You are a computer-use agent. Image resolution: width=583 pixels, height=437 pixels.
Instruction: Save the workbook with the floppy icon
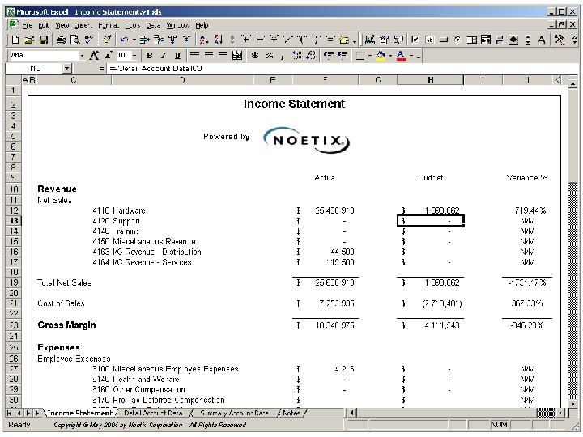click(44, 40)
